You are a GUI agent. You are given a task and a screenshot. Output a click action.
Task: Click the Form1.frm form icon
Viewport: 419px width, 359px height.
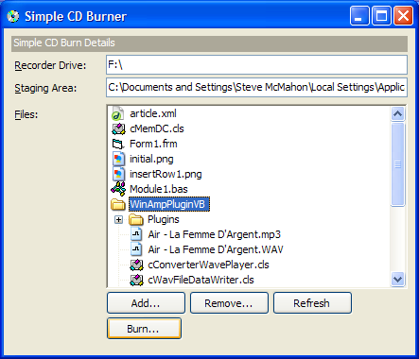coord(118,144)
